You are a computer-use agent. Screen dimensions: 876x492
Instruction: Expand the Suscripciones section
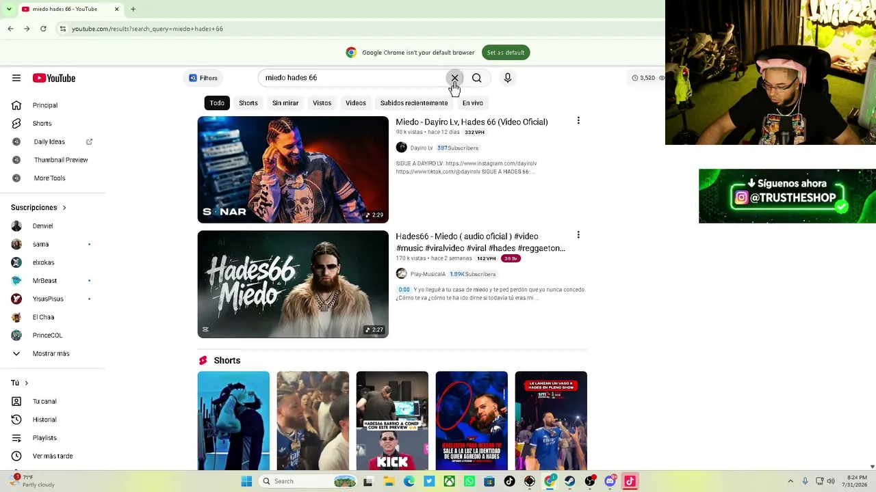pos(38,207)
